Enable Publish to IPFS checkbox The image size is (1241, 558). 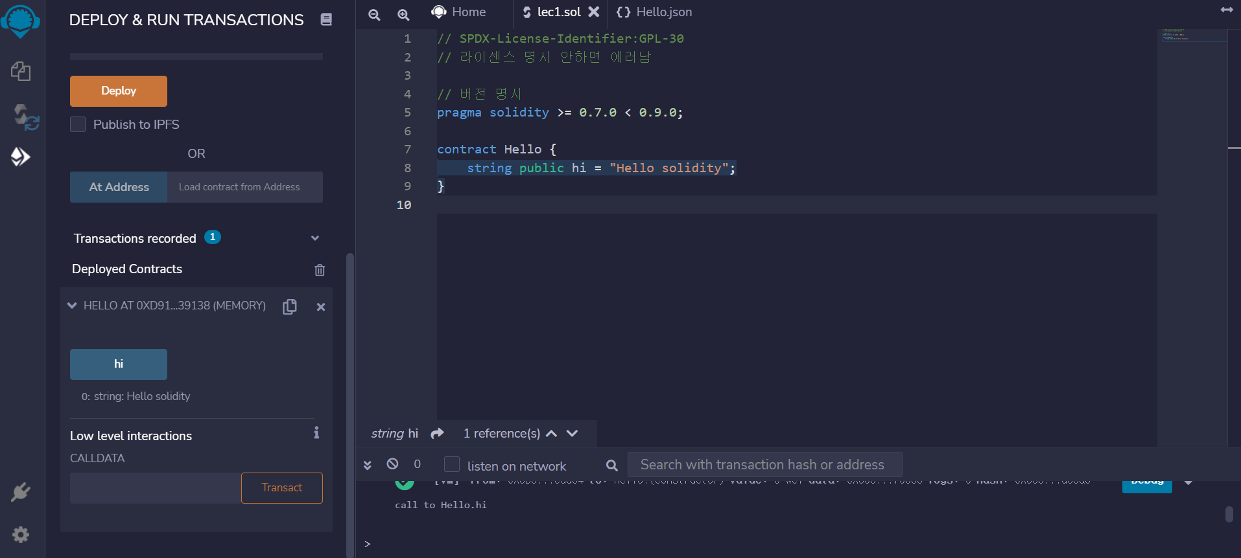click(x=78, y=124)
